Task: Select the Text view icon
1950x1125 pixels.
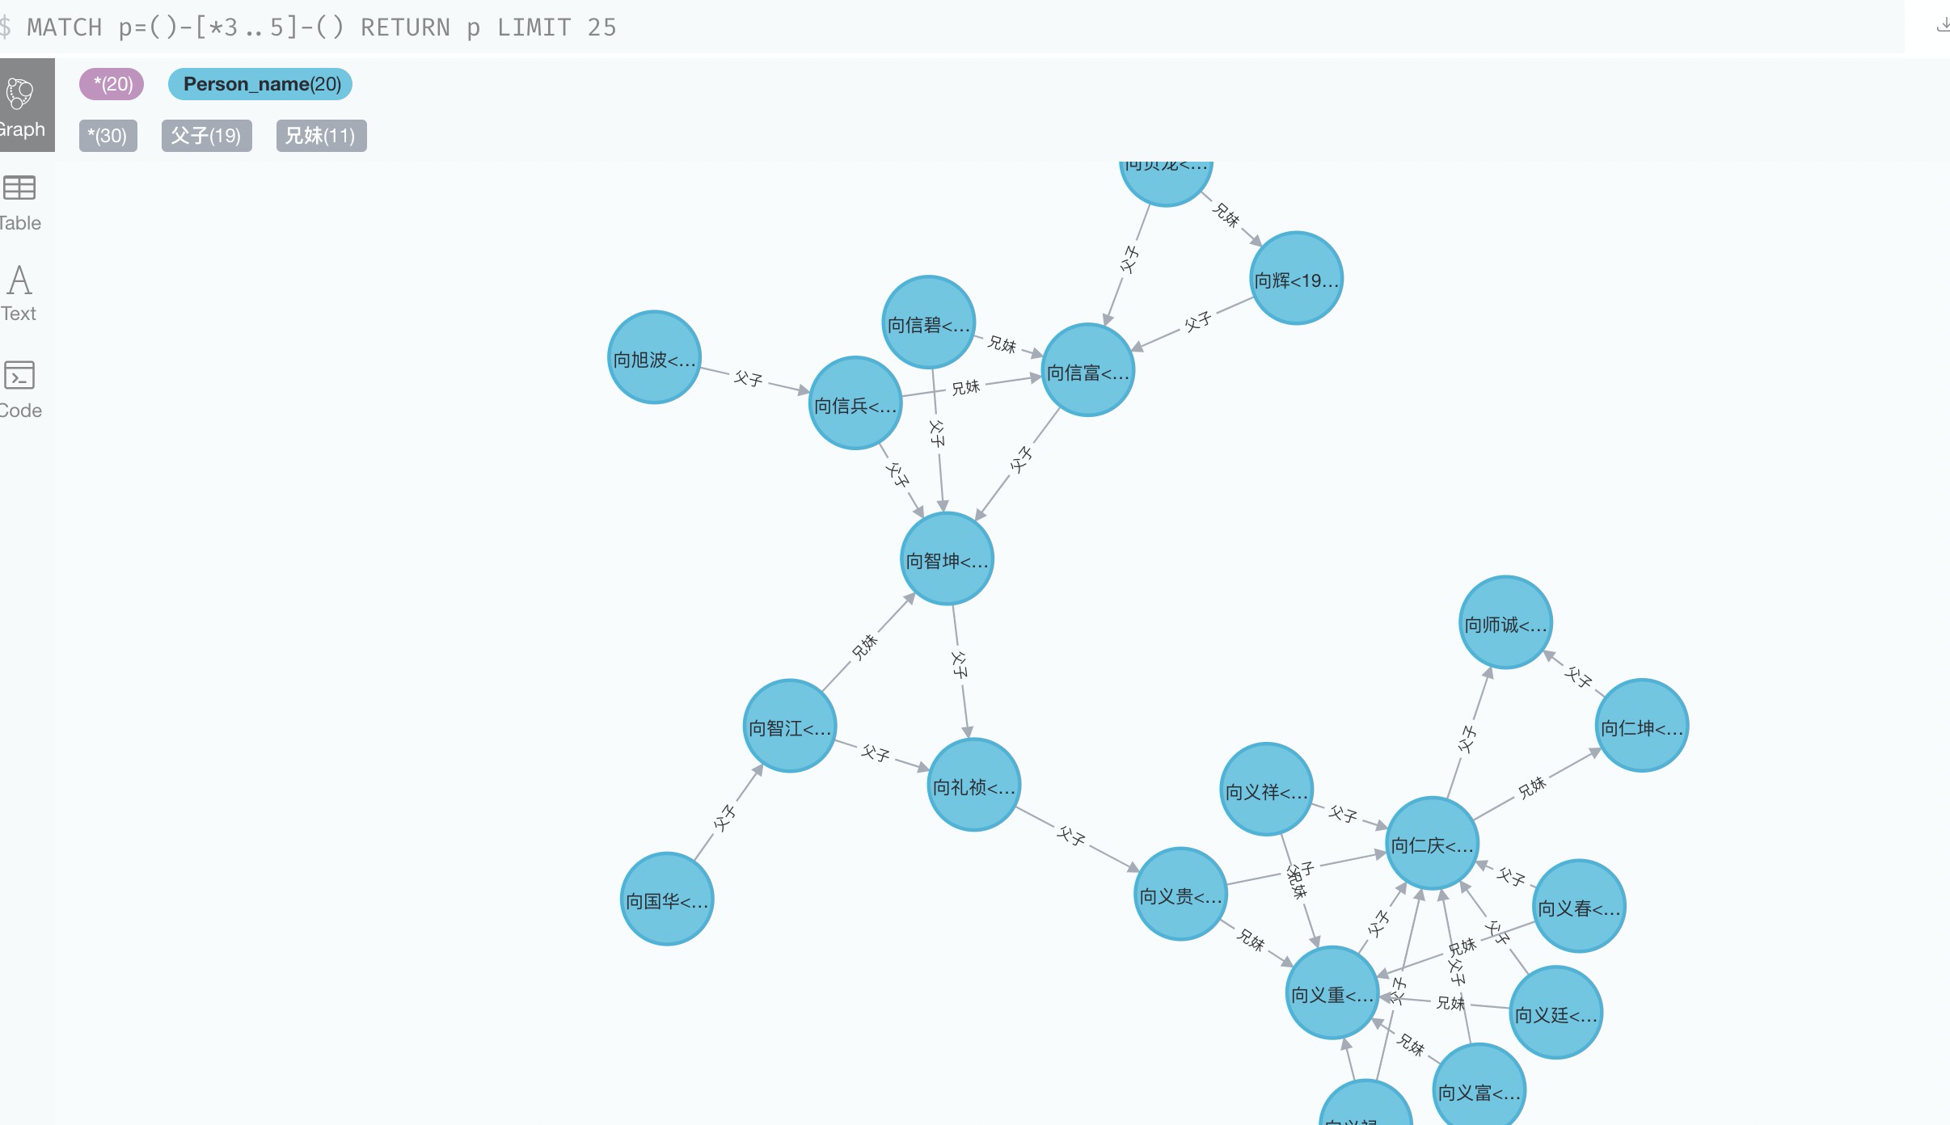Action: pos(19,291)
